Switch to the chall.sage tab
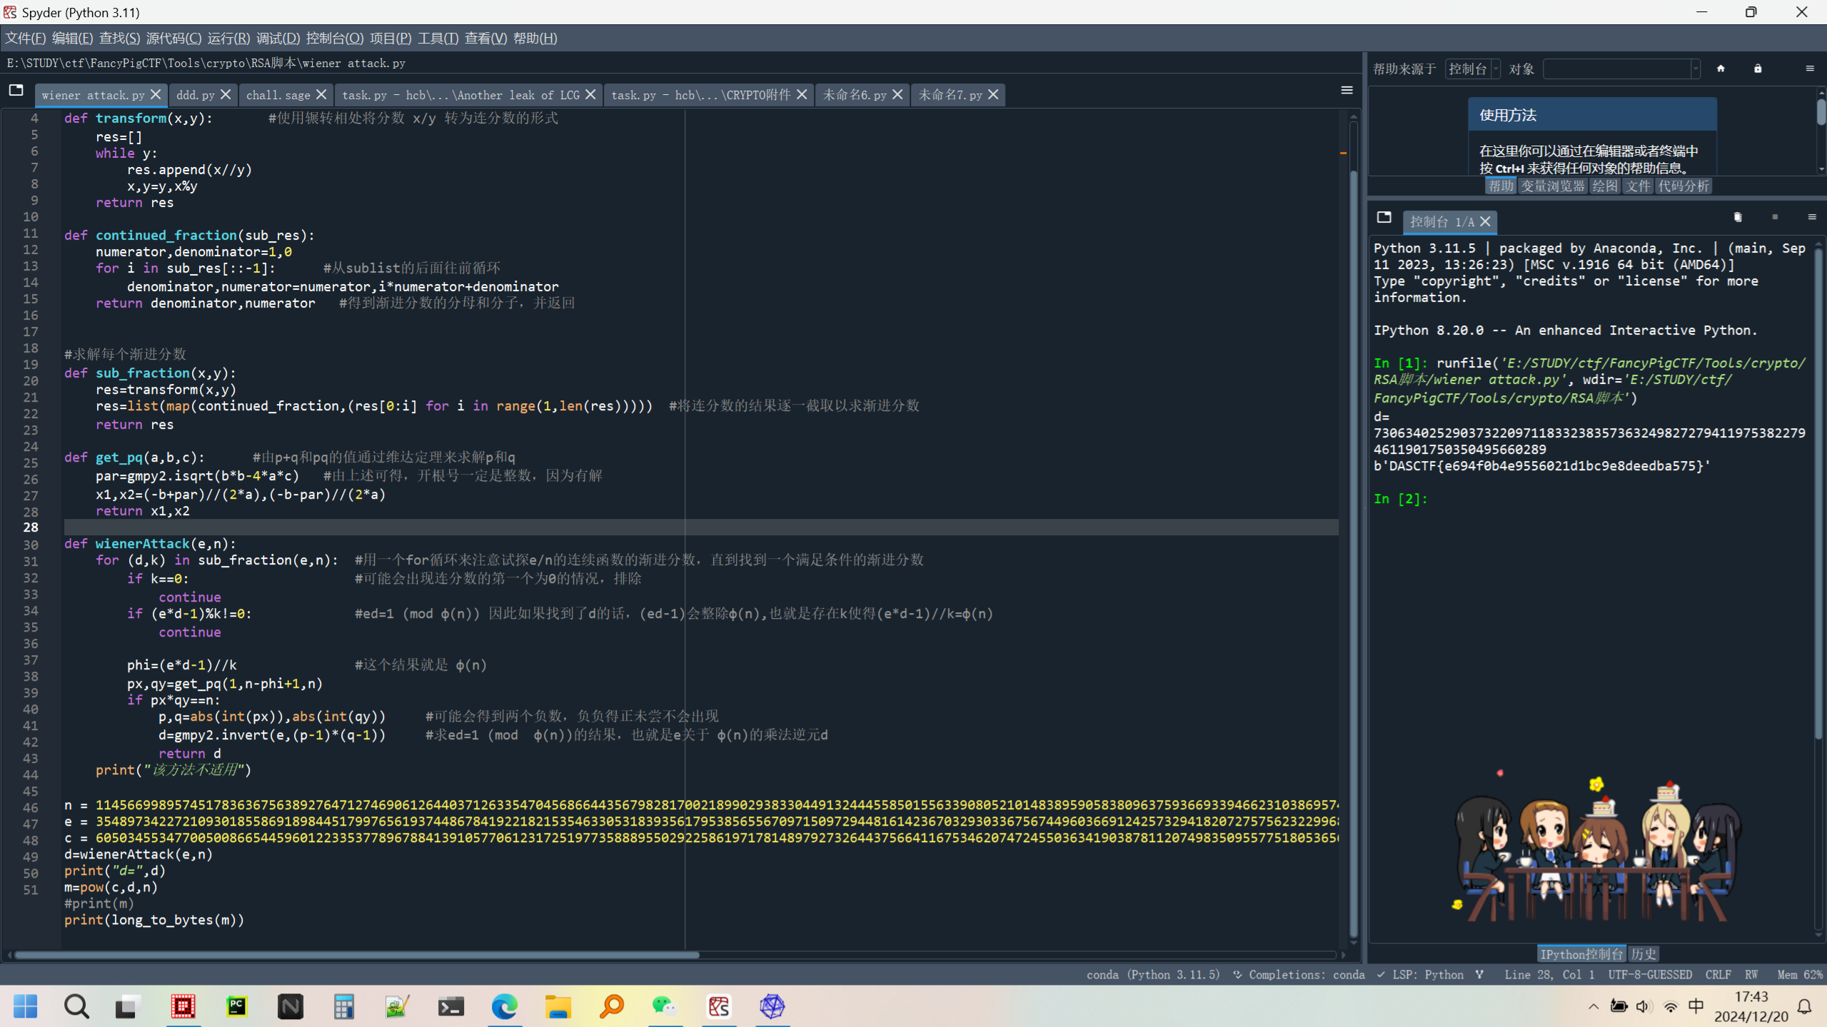Image resolution: width=1827 pixels, height=1027 pixels. coord(278,94)
